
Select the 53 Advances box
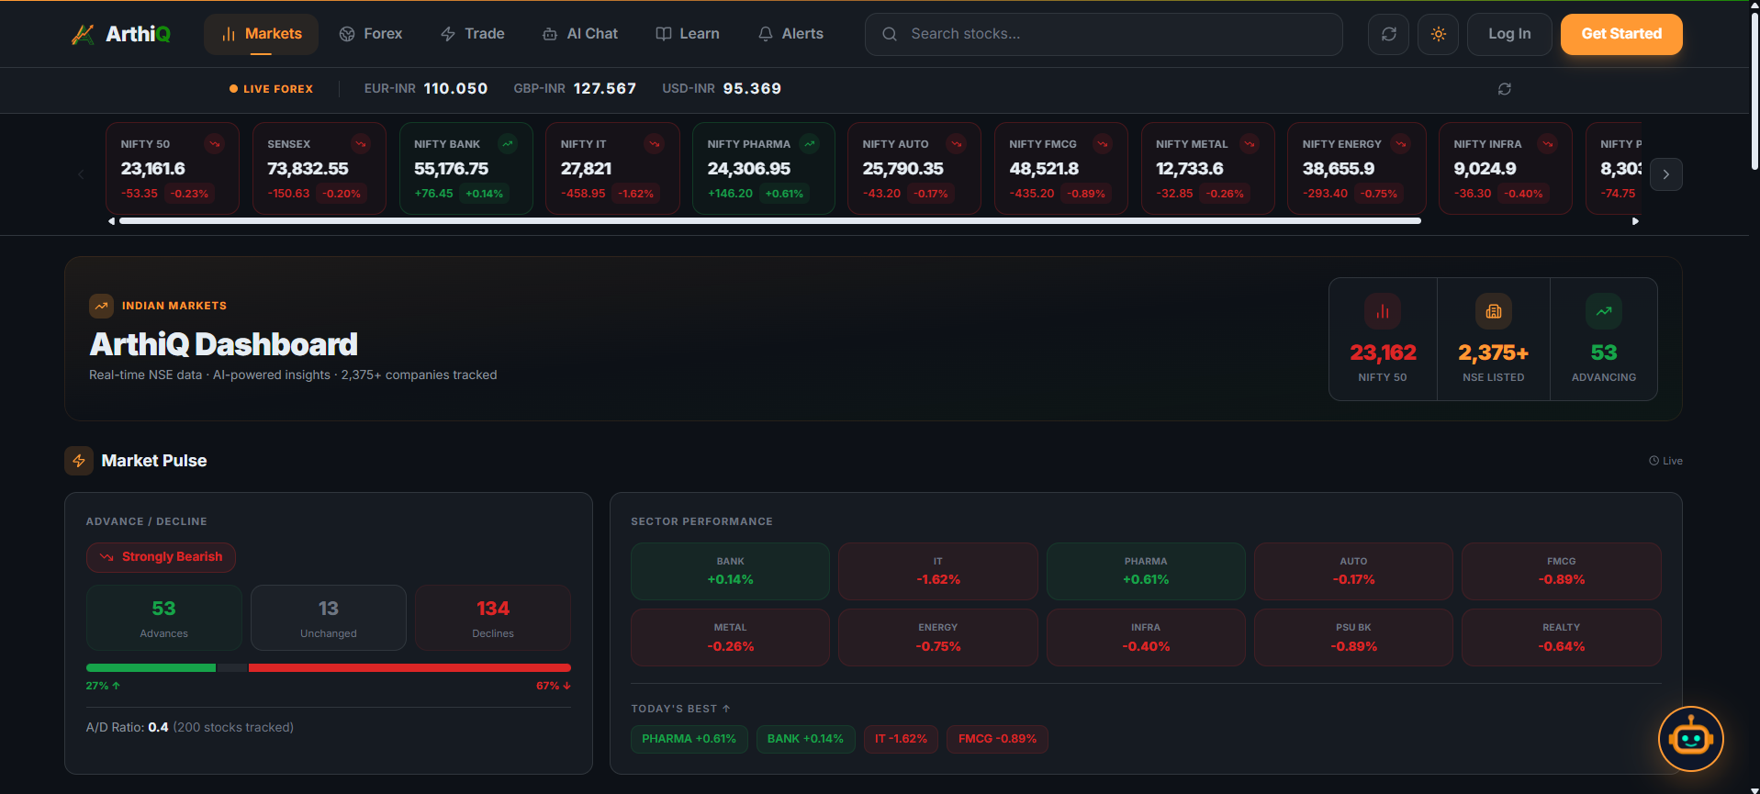[163, 618]
